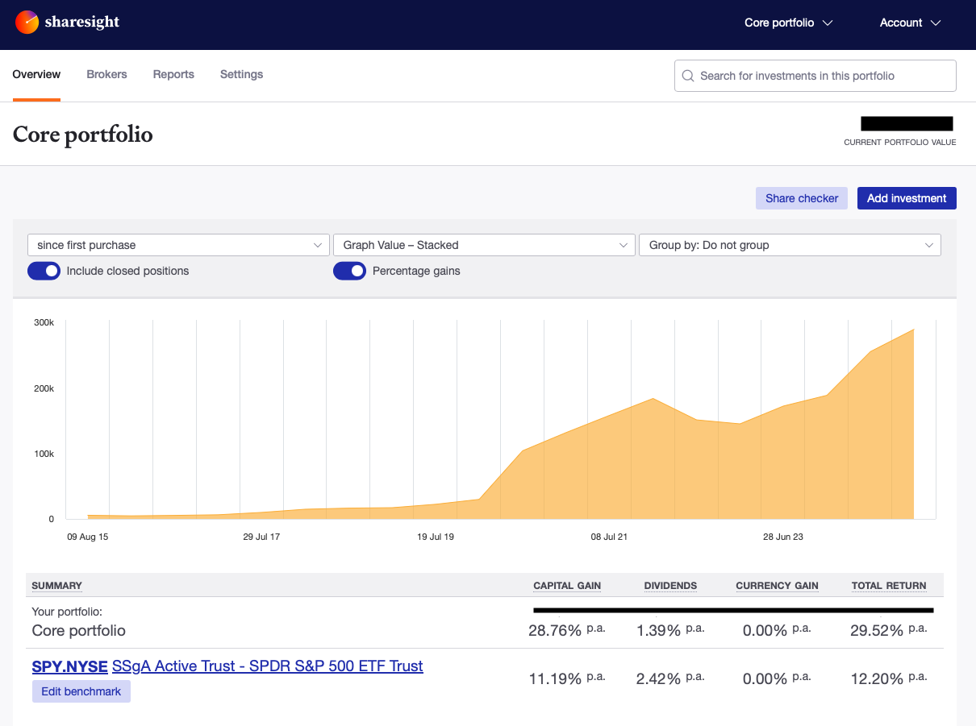
Task: Toggle Include closed positions switch
Action: pyautogui.click(x=44, y=271)
